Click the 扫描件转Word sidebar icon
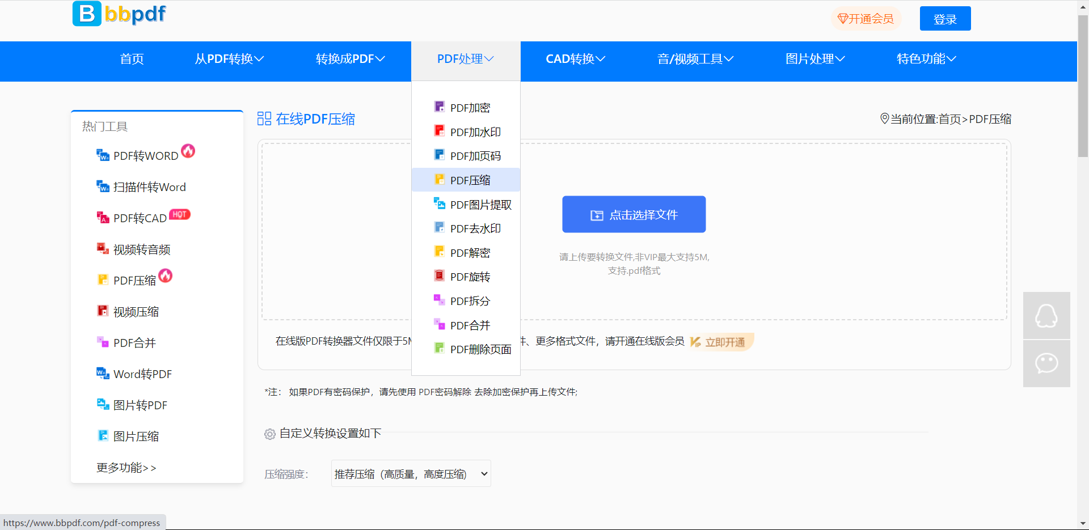The image size is (1089, 530). point(103,186)
